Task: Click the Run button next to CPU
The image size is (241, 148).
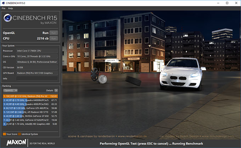Action: click(x=54, y=38)
